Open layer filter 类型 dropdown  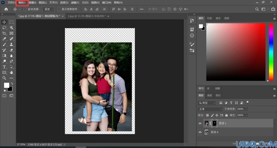207,103
